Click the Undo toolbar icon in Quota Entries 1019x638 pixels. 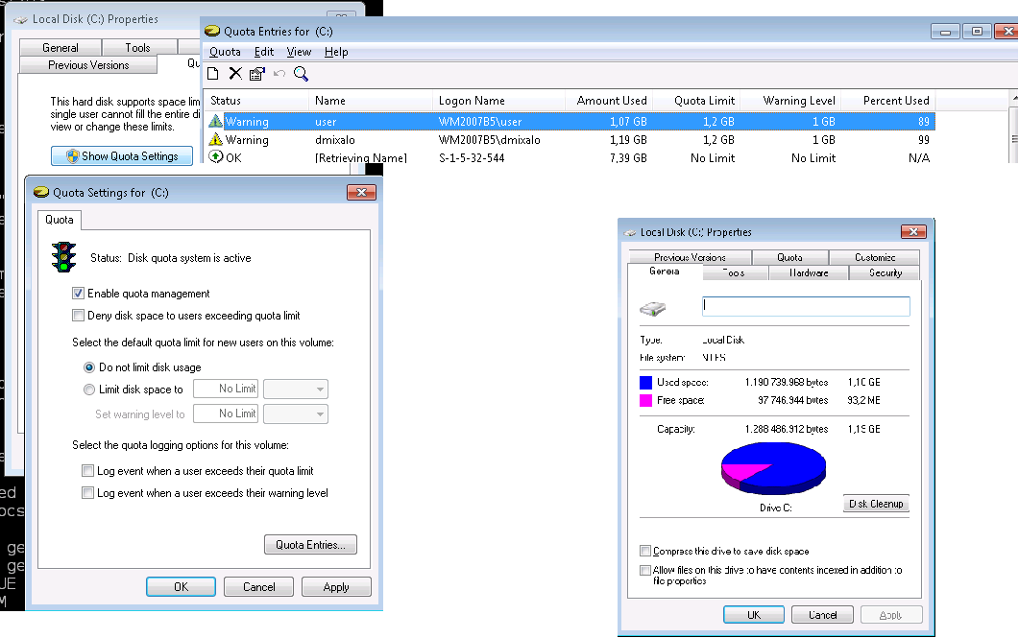click(279, 74)
